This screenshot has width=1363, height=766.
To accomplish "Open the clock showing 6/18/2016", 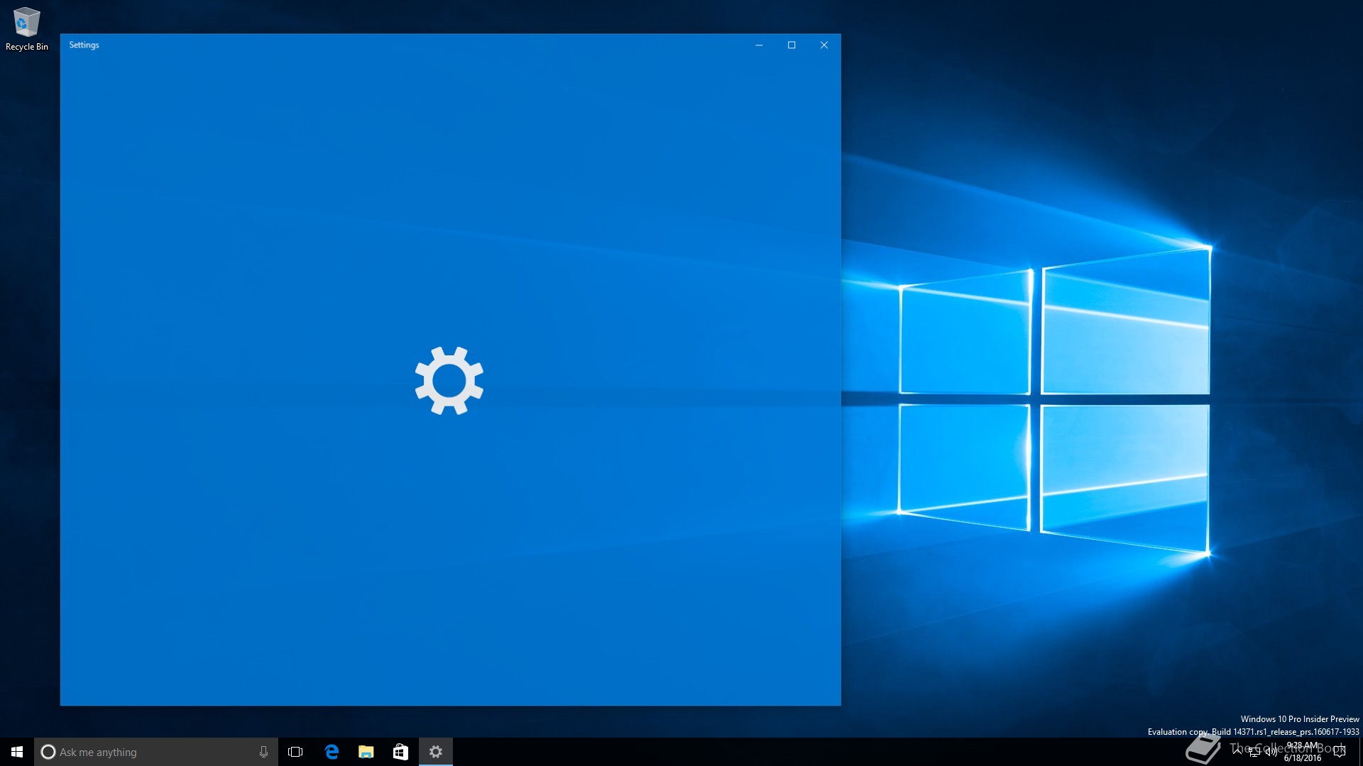I will pos(1303,752).
